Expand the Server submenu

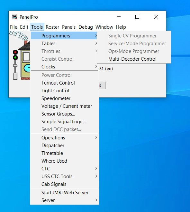click(x=64, y=200)
